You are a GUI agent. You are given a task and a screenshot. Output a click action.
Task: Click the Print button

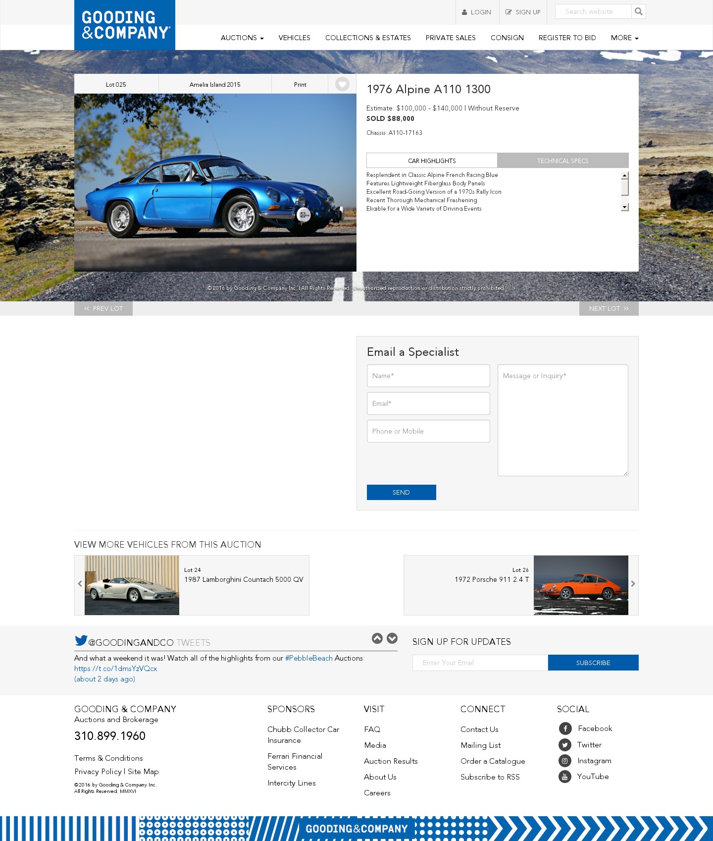(x=300, y=84)
